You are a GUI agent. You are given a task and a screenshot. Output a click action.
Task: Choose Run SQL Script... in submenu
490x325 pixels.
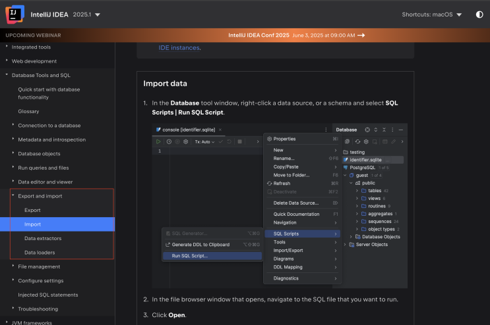[212, 256]
